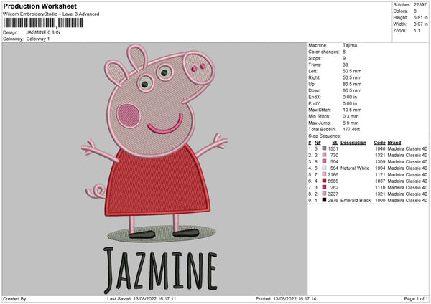This screenshot has height=304, width=431.
Task: Click the magenta swatch for code 1110
Action: 324,187
